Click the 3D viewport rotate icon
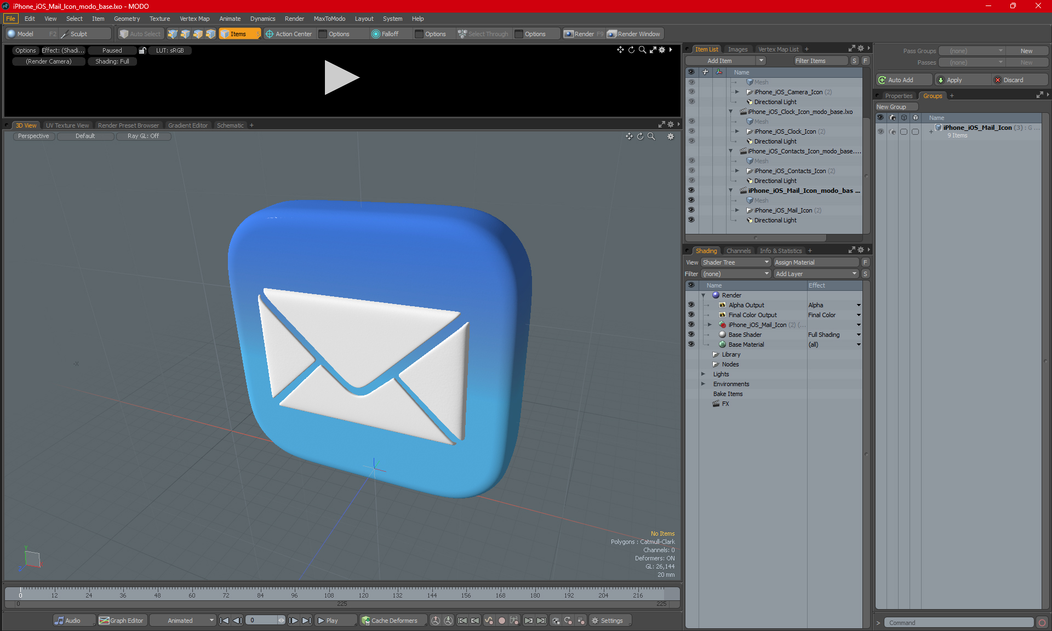1052x631 pixels. click(x=640, y=136)
